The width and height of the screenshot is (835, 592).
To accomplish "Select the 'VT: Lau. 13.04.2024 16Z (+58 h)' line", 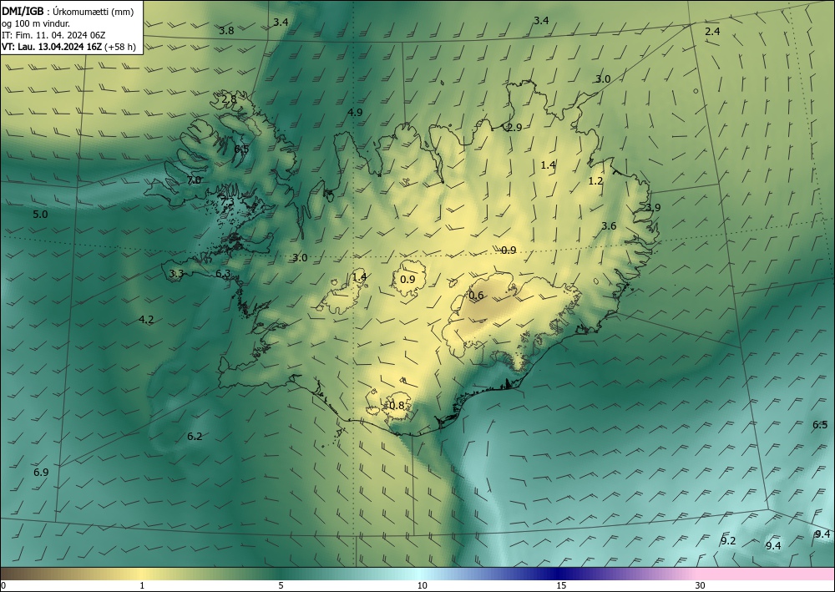I will (x=68, y=47).
